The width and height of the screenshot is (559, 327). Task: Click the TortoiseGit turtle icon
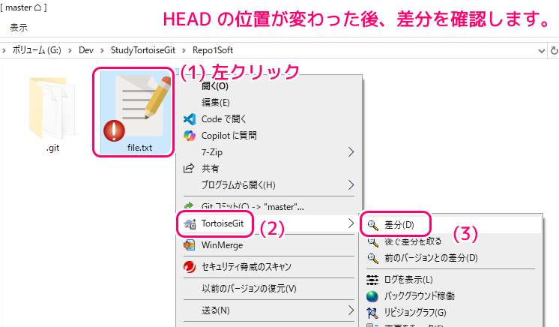pos(190,223)
